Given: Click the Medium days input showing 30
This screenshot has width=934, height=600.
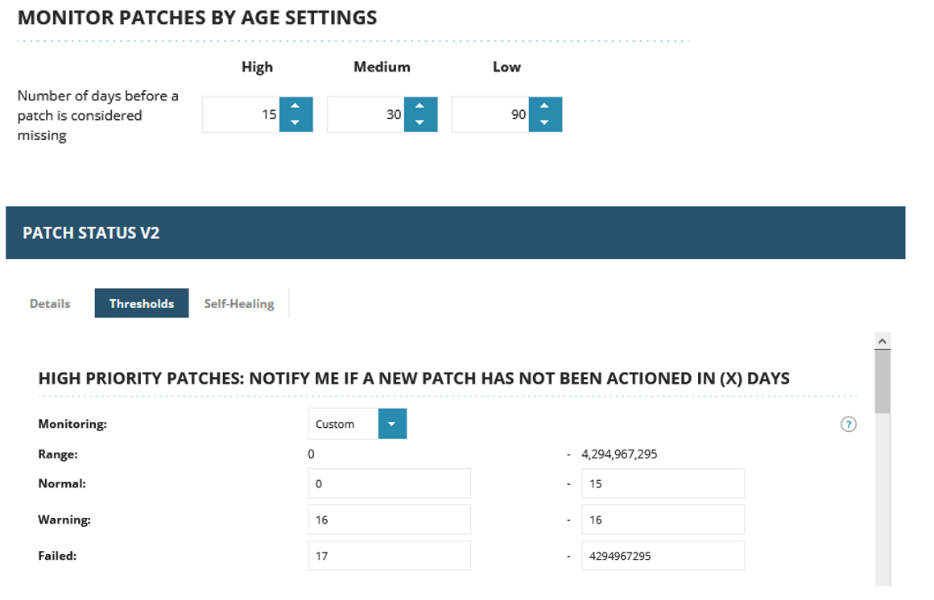Looking at the screenshot, I should pos(366,114).
